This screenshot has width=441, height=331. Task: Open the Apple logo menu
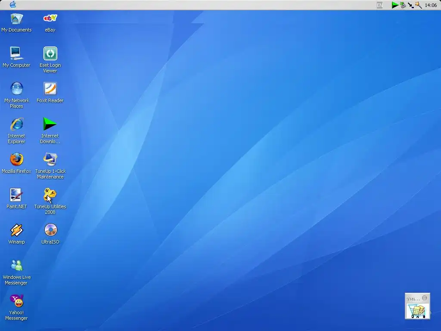pos(13,5)
